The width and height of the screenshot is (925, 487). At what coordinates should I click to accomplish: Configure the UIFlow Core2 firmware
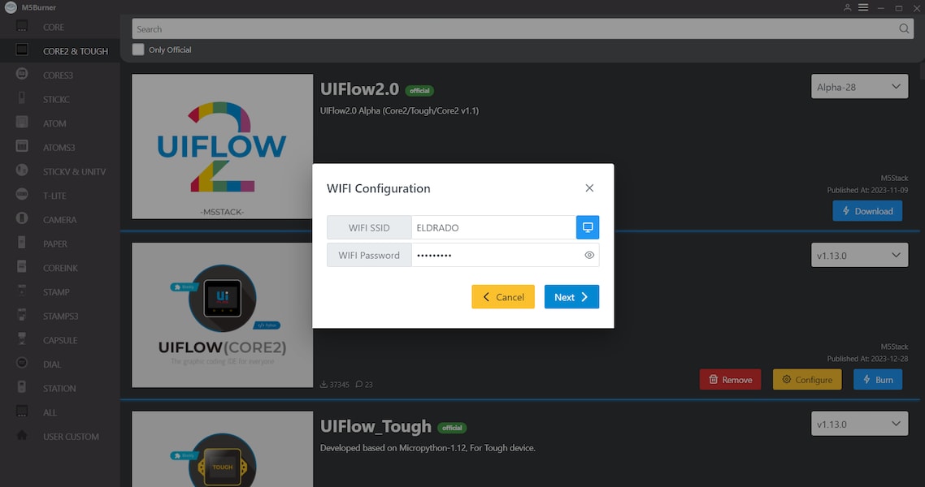807,380
